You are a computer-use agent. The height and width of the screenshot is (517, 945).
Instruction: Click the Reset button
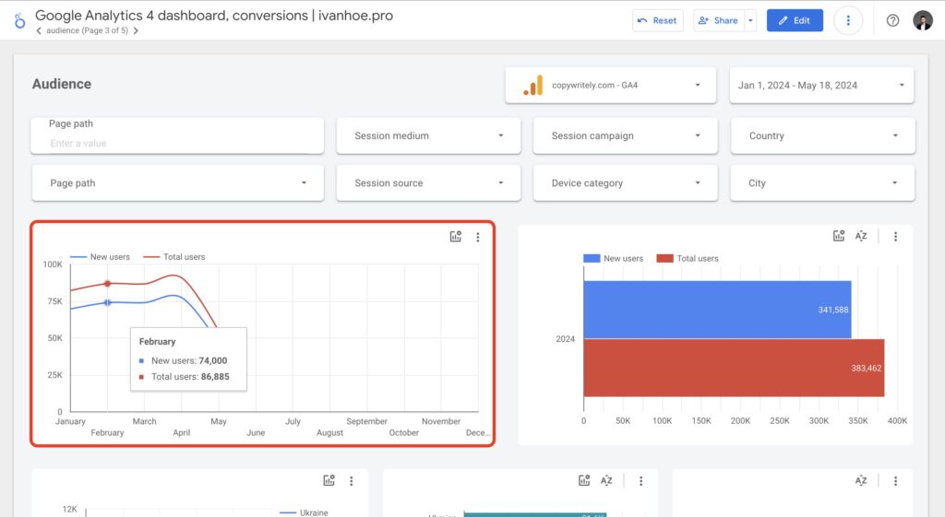pos(656,20)
